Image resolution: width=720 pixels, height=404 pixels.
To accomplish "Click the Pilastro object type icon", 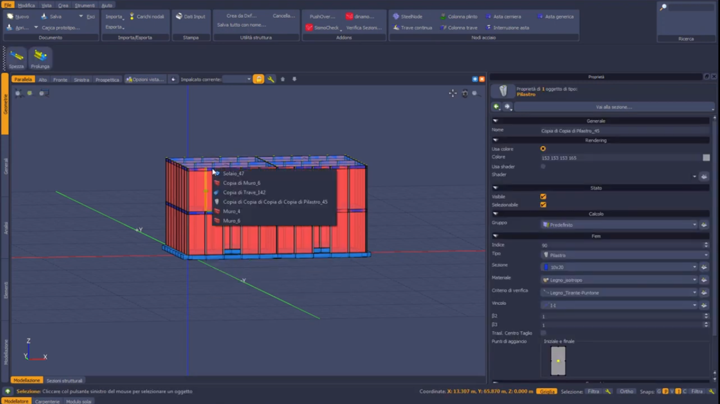I will coord(503,91).
